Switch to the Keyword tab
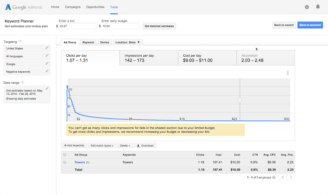Viewport: 328px width, 195px height. click(x=88, y=42)
